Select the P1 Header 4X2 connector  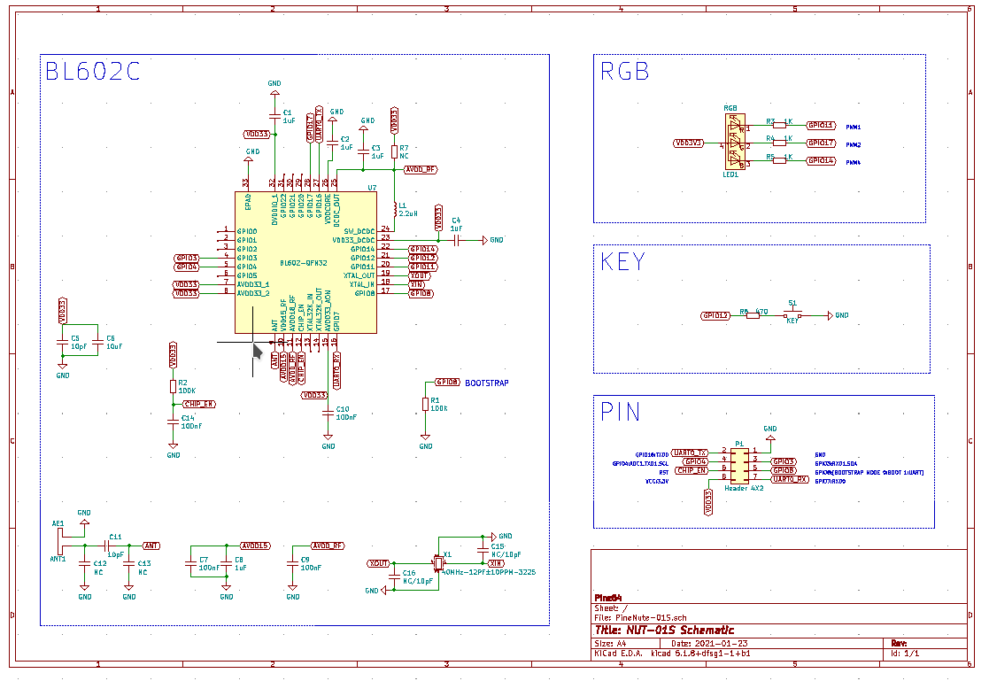(x=739, y=465)
